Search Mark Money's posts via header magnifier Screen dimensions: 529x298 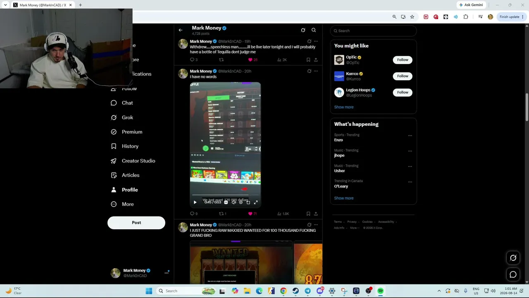314,30
